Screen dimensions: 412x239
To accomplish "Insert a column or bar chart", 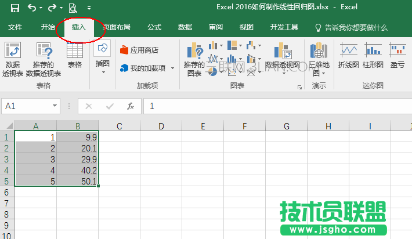I will tap(213, 46).
